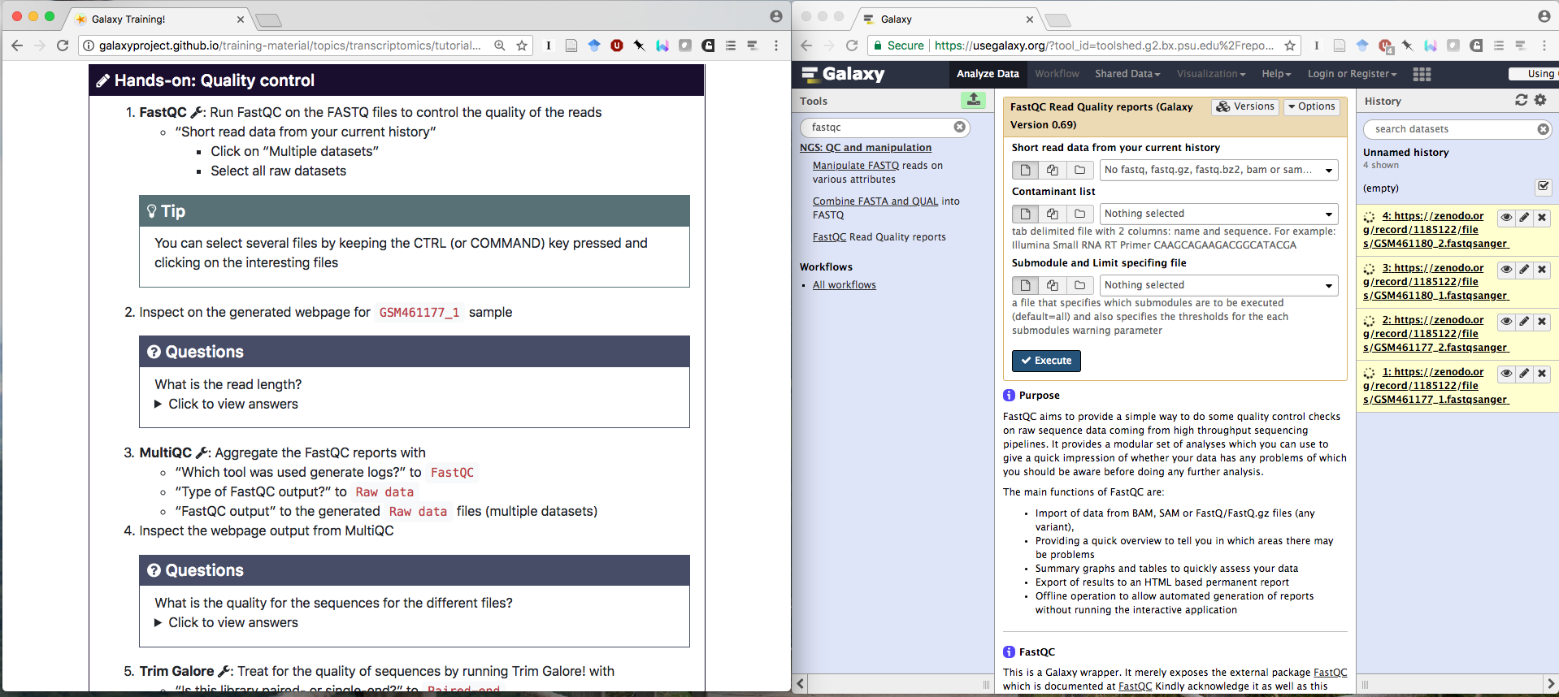Open the Submodule and Limit file dropdown
Image resolution: width=1559 pixels, height=697 pixels.
(x=1218, y=285)
